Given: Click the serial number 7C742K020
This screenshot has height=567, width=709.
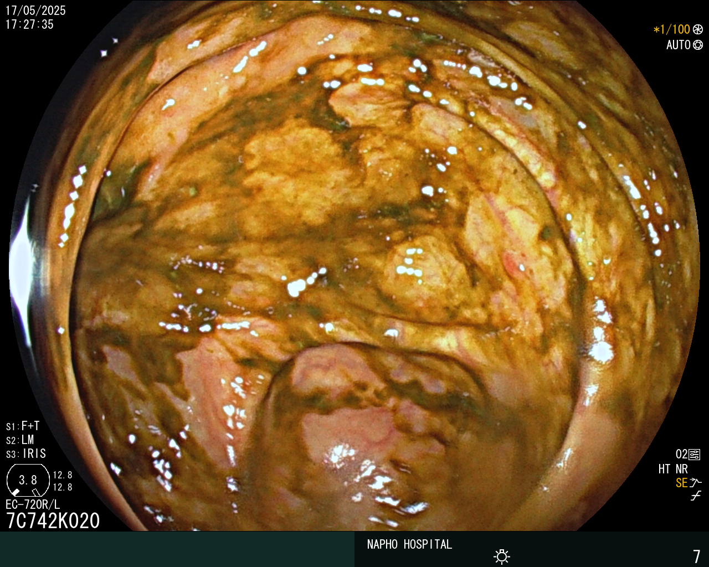Looking at the screenshot, I should point(53,521).
